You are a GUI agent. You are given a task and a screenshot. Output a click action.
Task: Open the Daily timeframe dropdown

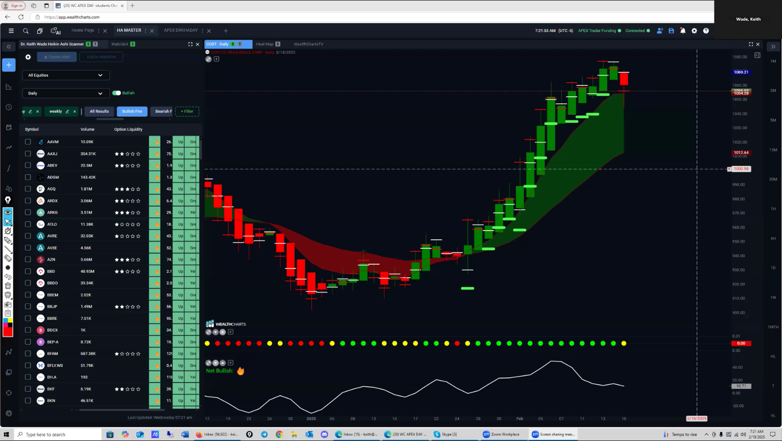[x=66, y=93]
